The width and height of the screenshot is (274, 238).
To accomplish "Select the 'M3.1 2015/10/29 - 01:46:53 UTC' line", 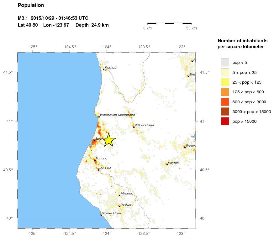I will pyautogui.click(x=53, y=18).
